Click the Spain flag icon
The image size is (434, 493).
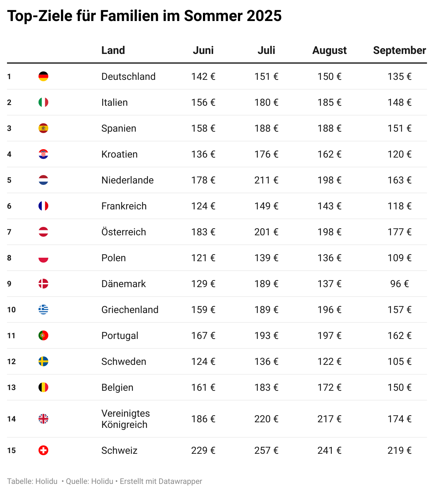tap(43, 128)
